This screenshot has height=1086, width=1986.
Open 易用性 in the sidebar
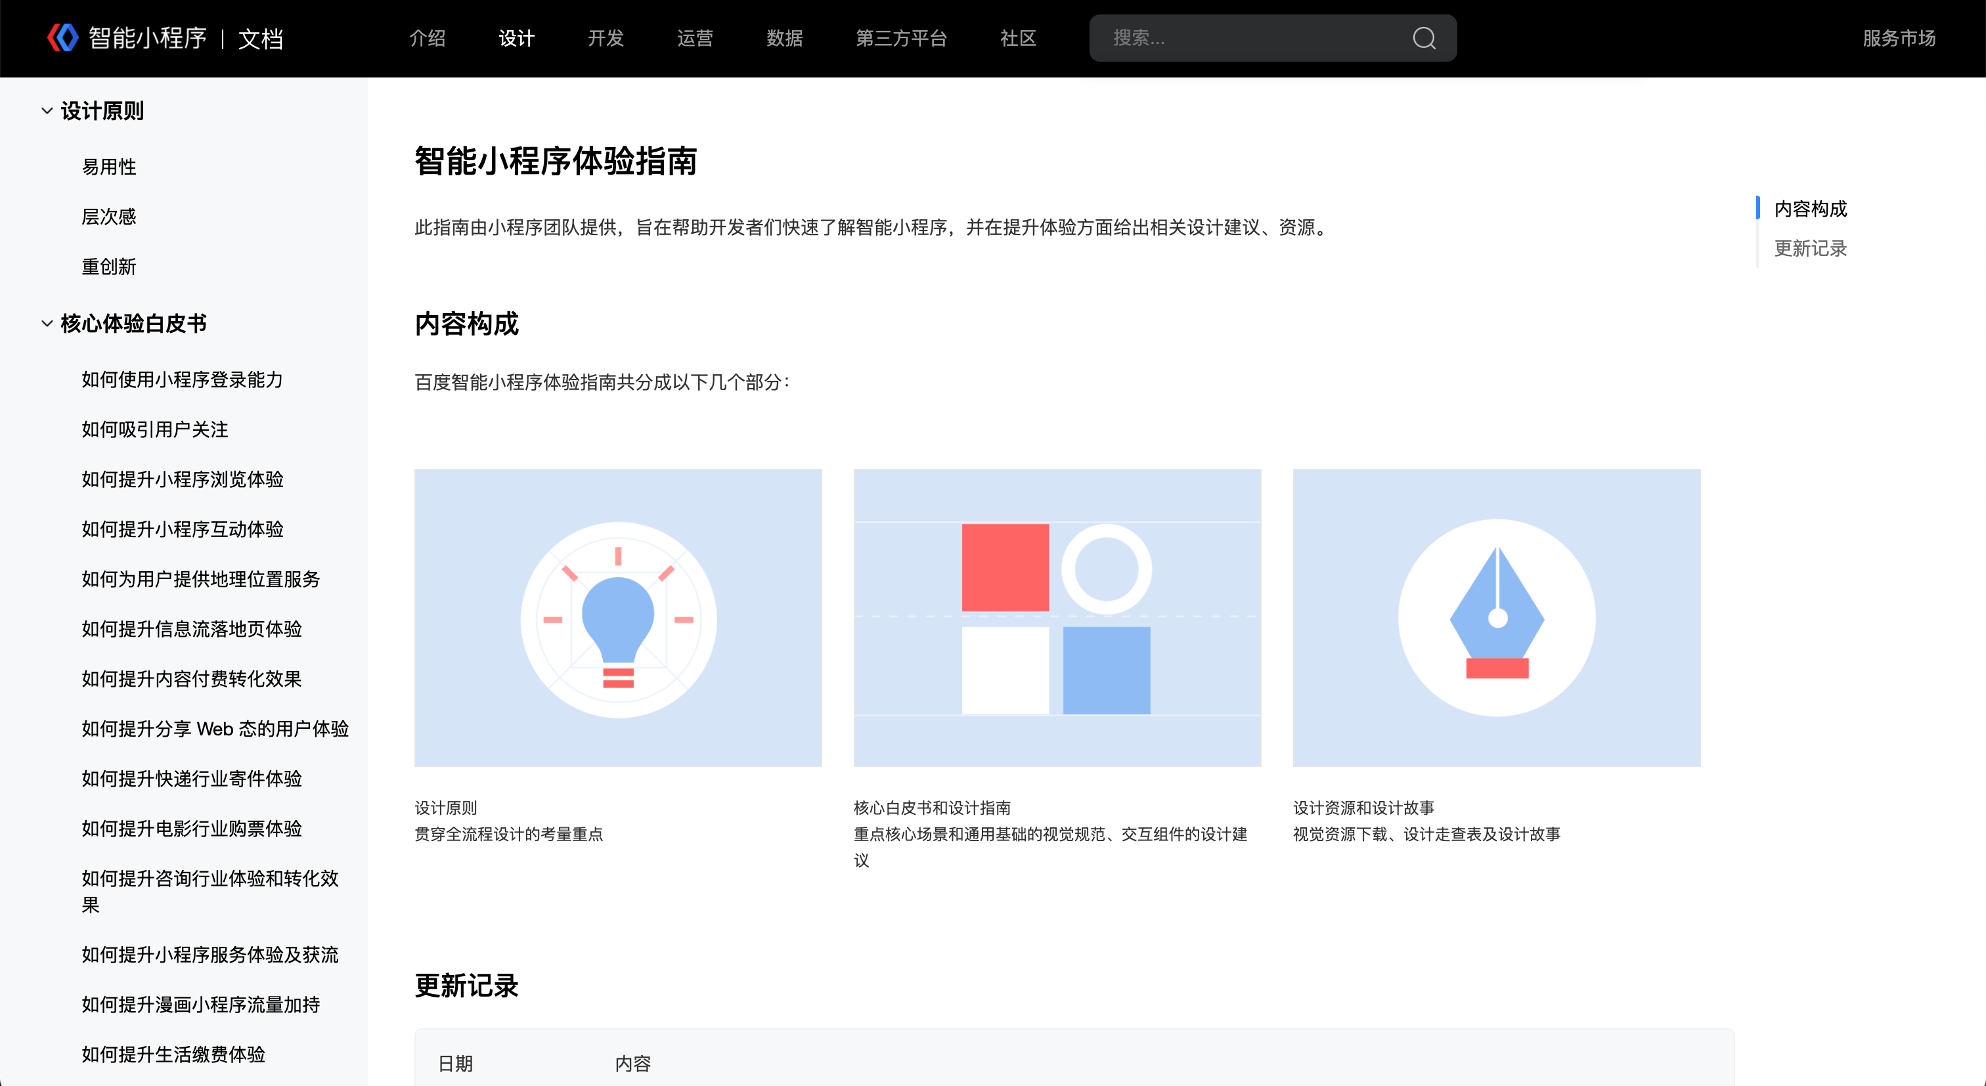(x=109, y=167)
